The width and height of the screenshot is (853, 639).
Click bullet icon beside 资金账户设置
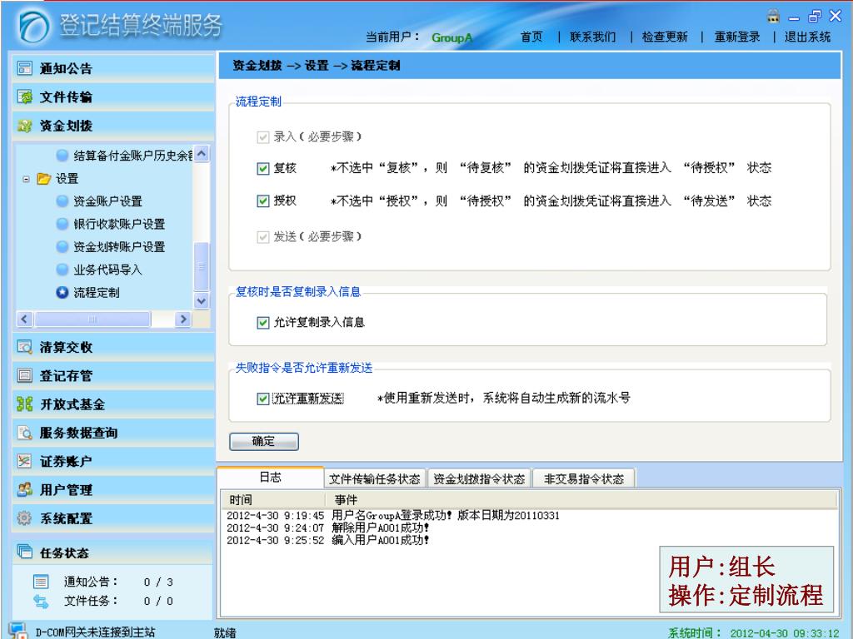point(62,201)
